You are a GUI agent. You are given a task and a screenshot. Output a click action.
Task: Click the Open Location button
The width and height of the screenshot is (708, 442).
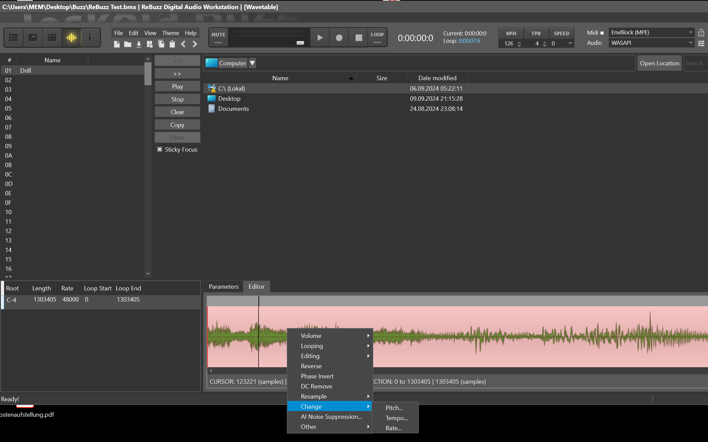coord(659,63)
